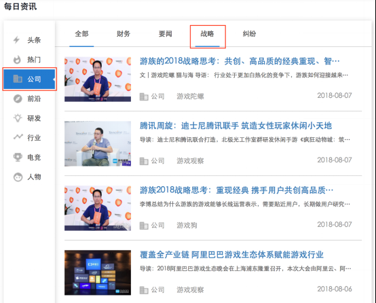376x303 pixels.
Task: Switch to the 全部 tab
Action: [x=81, y=33]
